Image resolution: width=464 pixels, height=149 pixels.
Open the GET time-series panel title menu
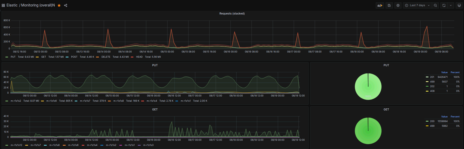155,109
